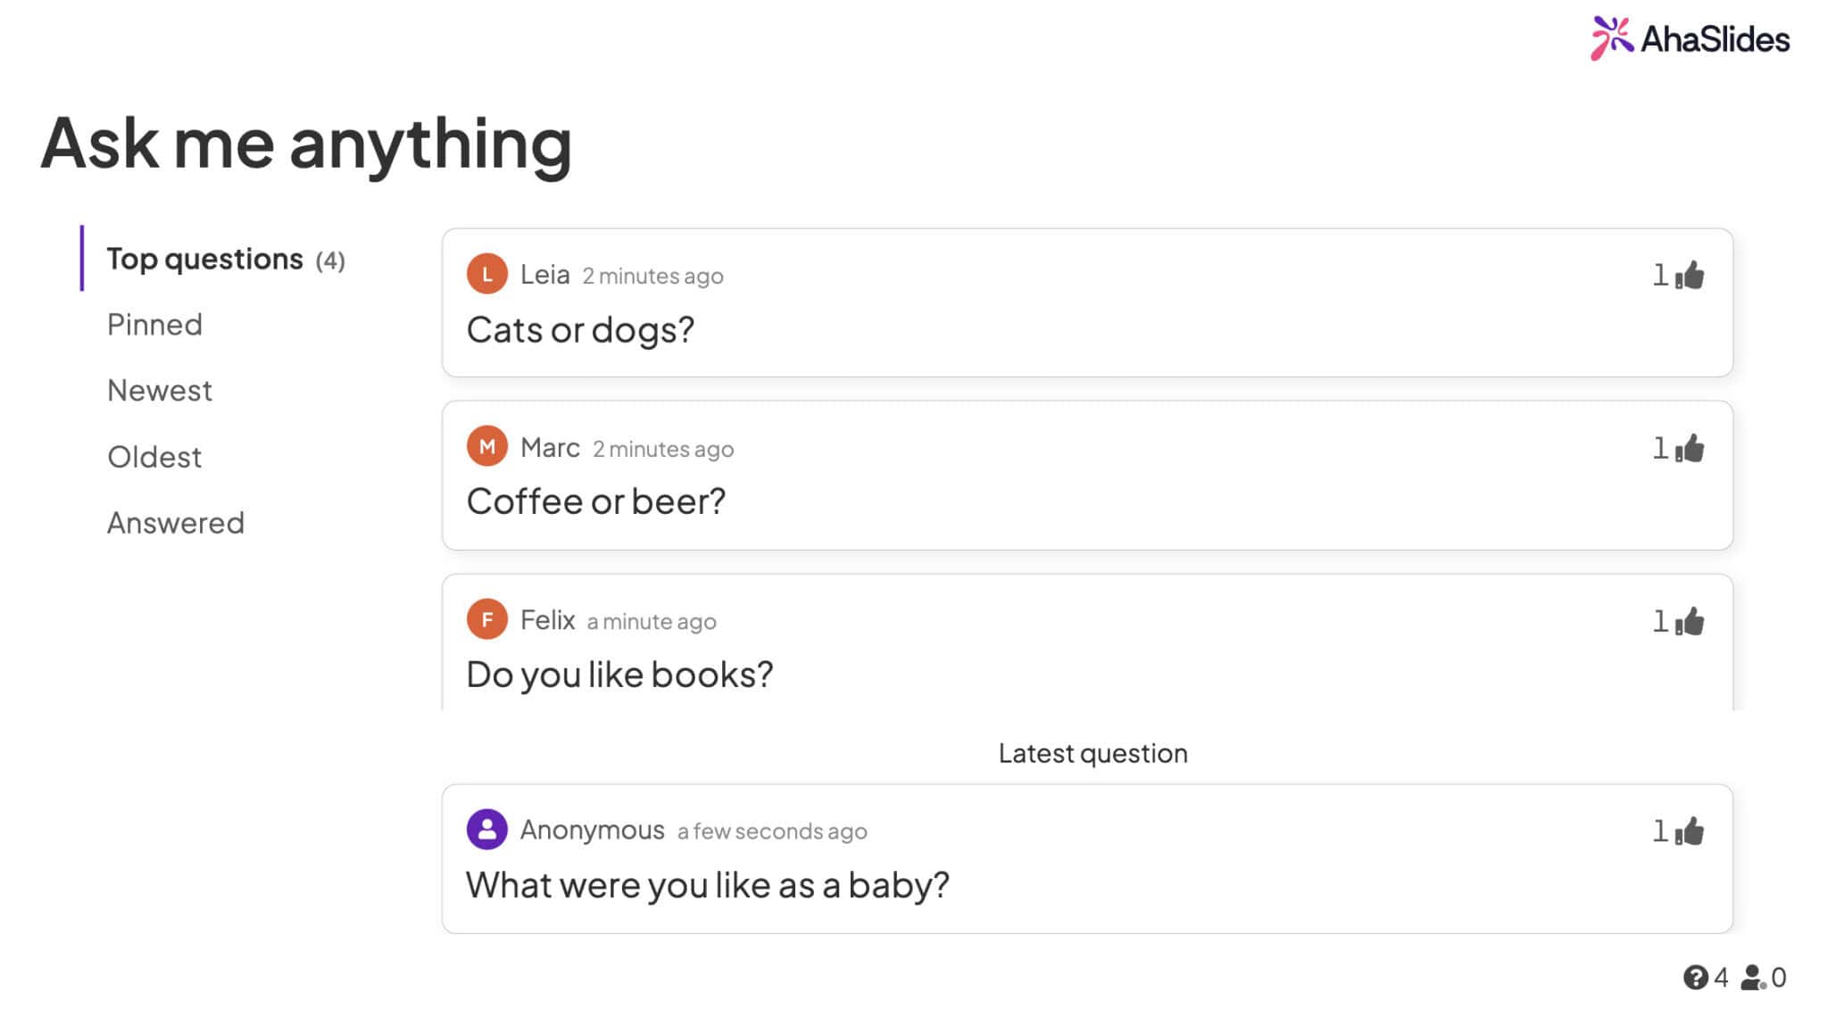Screen dimensions: 1828x1026
Task: Click Leia's orange avatar icon
Action: coord(487,274)
